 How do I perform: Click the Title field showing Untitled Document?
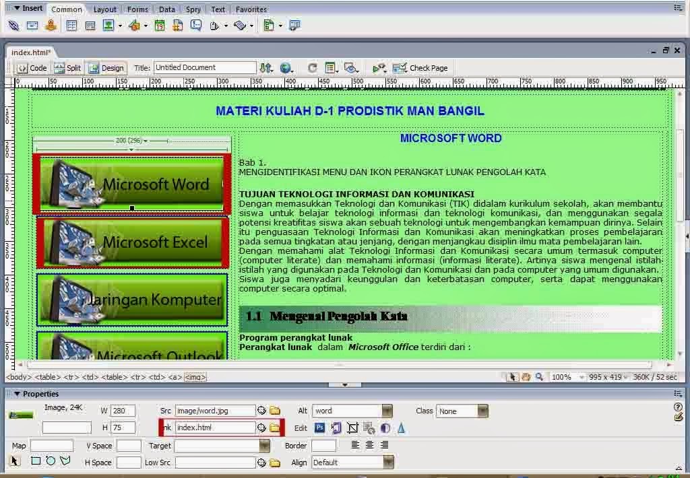(x=205, y=68)
